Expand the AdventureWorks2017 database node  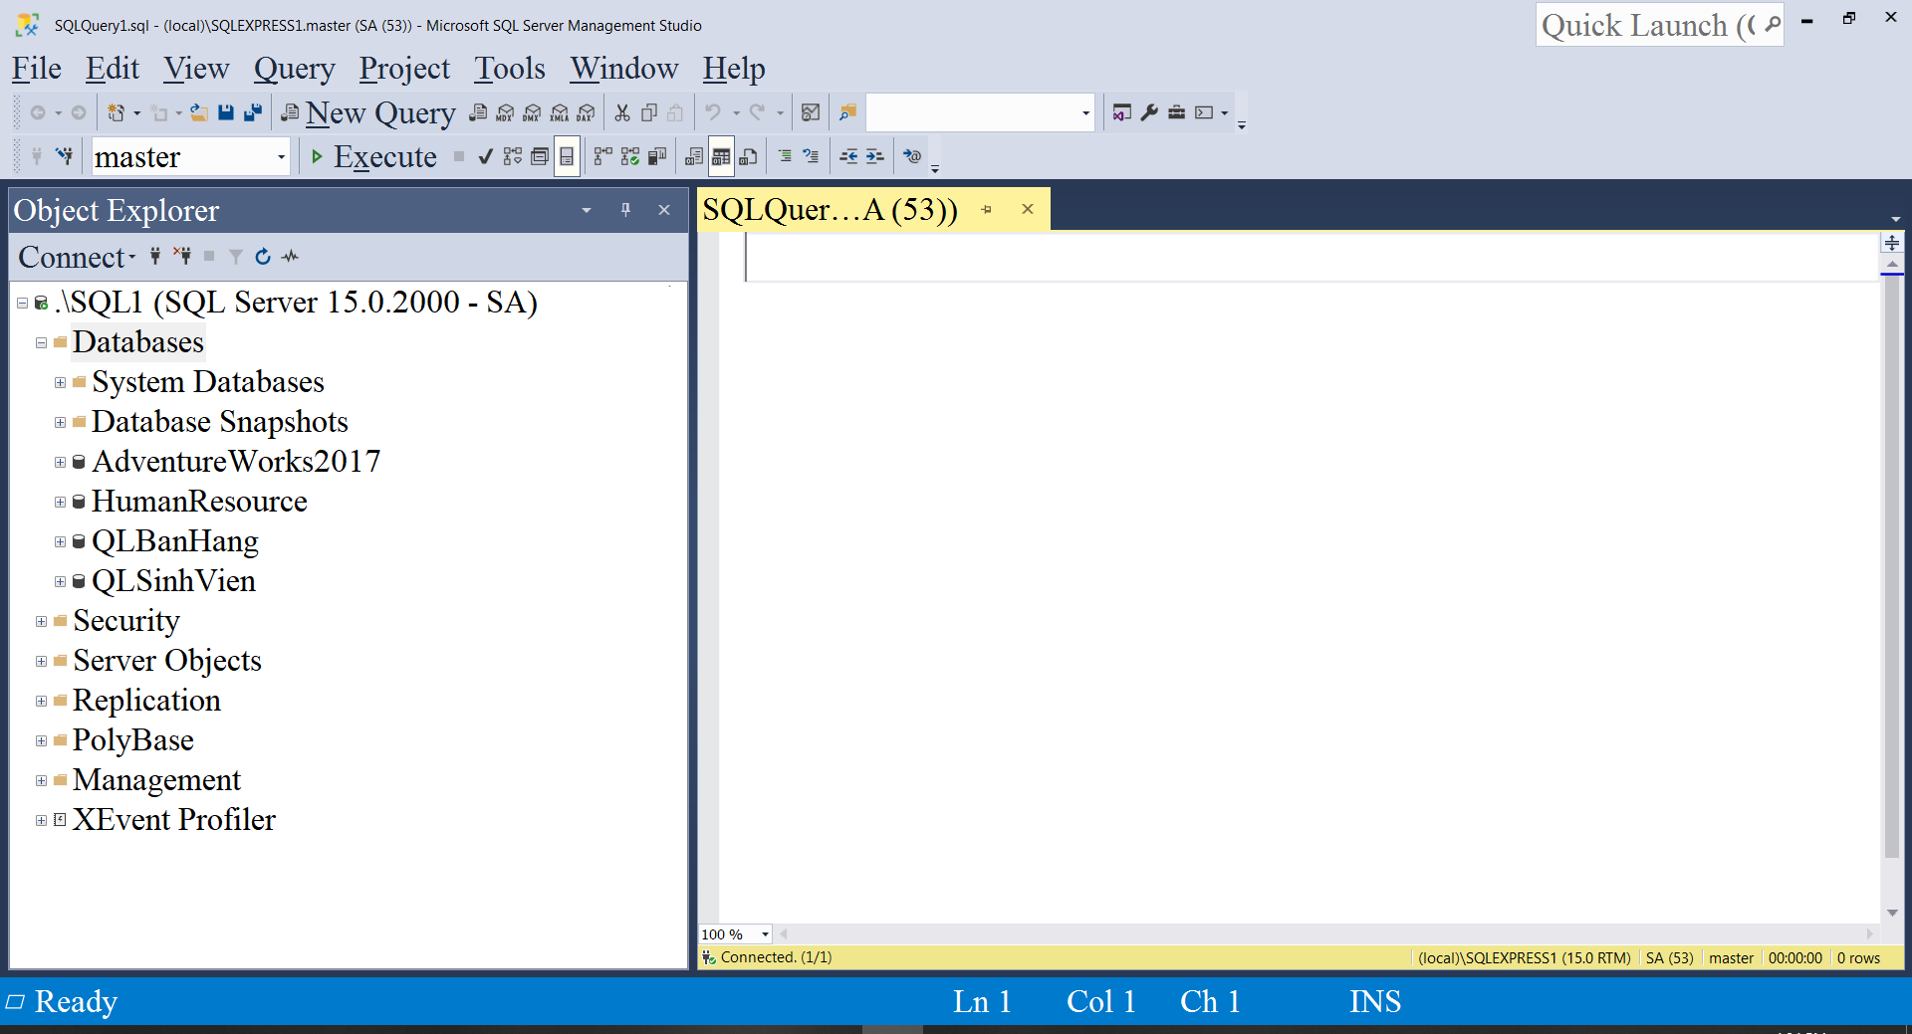coord(60,462)
